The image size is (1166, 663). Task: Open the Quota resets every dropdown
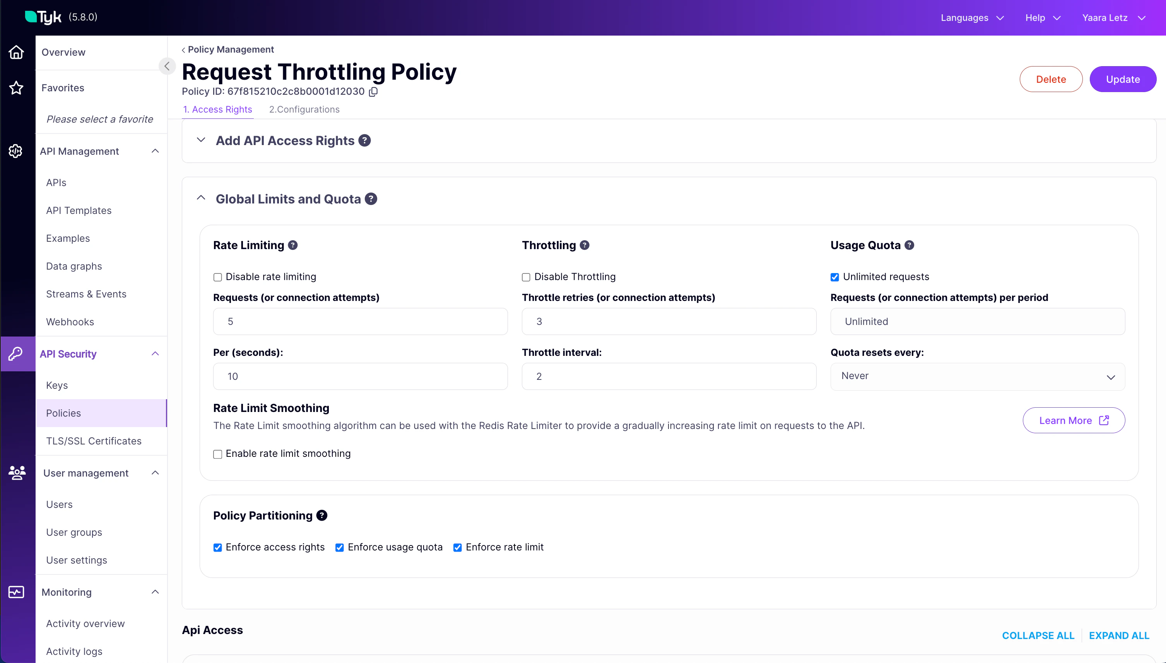tap(978, 376)
